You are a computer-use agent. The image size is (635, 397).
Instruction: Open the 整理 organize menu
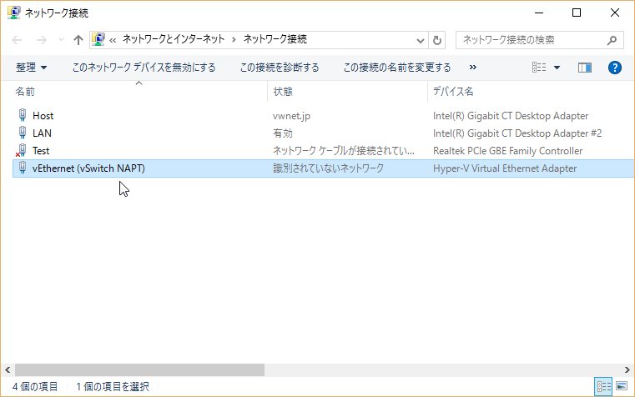[x=31, y=68]
